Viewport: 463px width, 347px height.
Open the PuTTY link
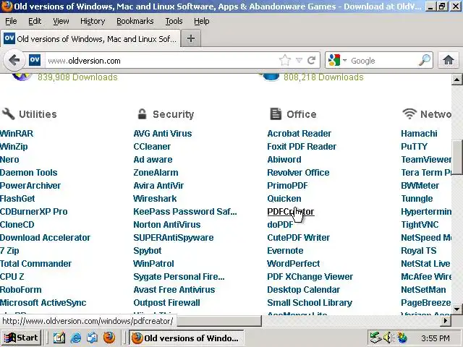point(414,146)
